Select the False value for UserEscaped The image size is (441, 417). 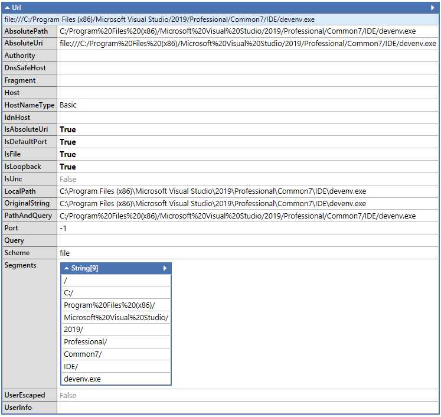[68, 396]
